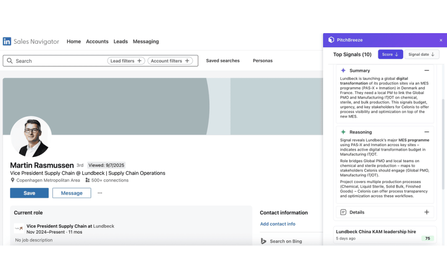Open the Accounts menu item
The width and height of the screenshot is (447, 279).
97,41
